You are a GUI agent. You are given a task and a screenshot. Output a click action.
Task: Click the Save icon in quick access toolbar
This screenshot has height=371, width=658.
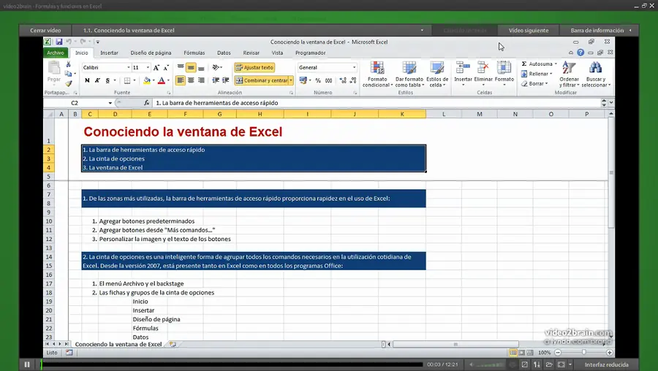tap(58, 42)
